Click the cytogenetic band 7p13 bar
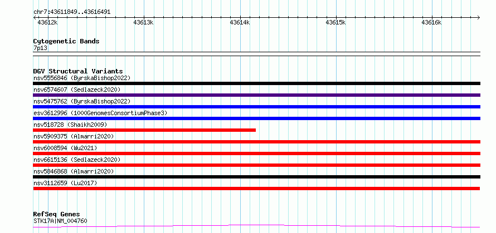This screenshot has width=496, height=233. click(256, 54)
